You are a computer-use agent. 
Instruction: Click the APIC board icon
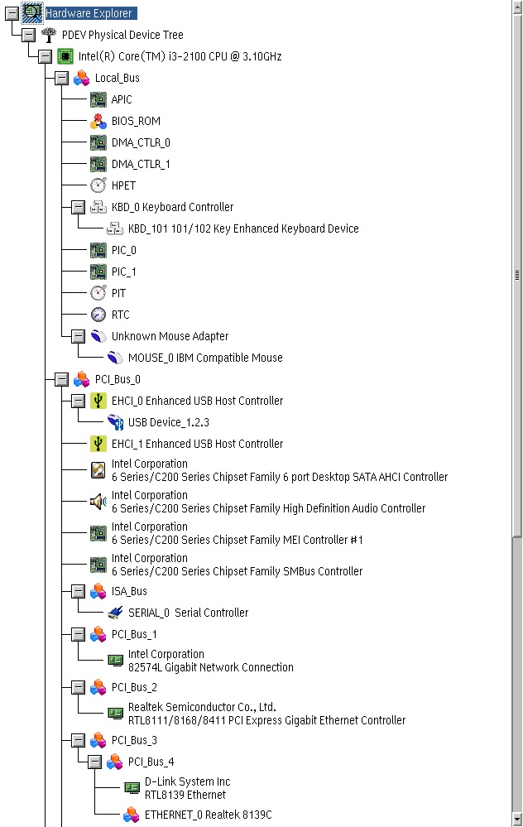point(98,99)
